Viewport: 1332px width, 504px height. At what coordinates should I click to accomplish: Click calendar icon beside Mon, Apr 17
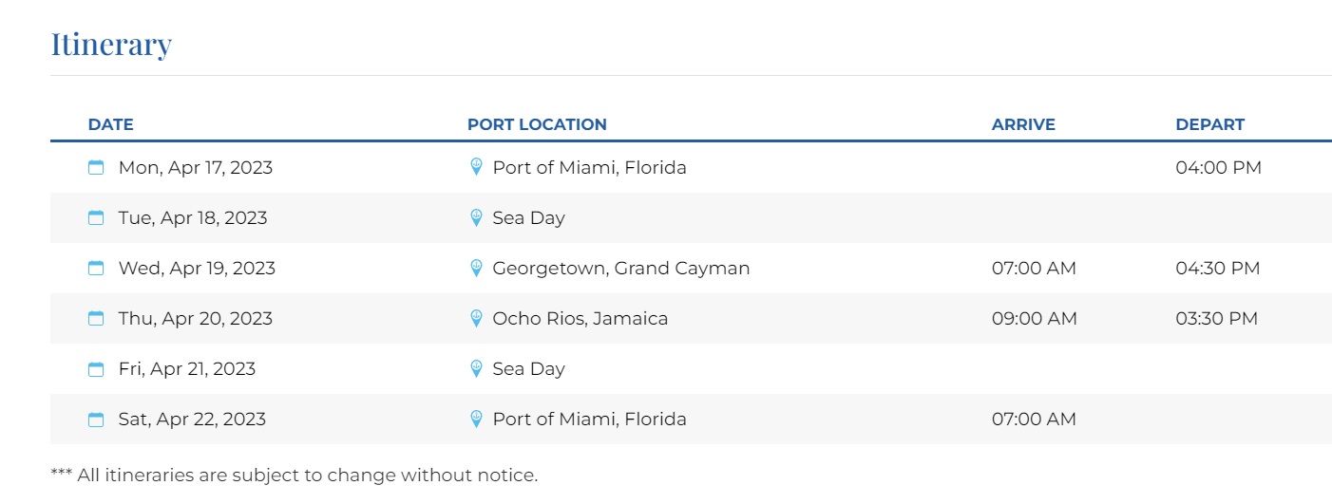pyautogui.click(x=96, y=168)
